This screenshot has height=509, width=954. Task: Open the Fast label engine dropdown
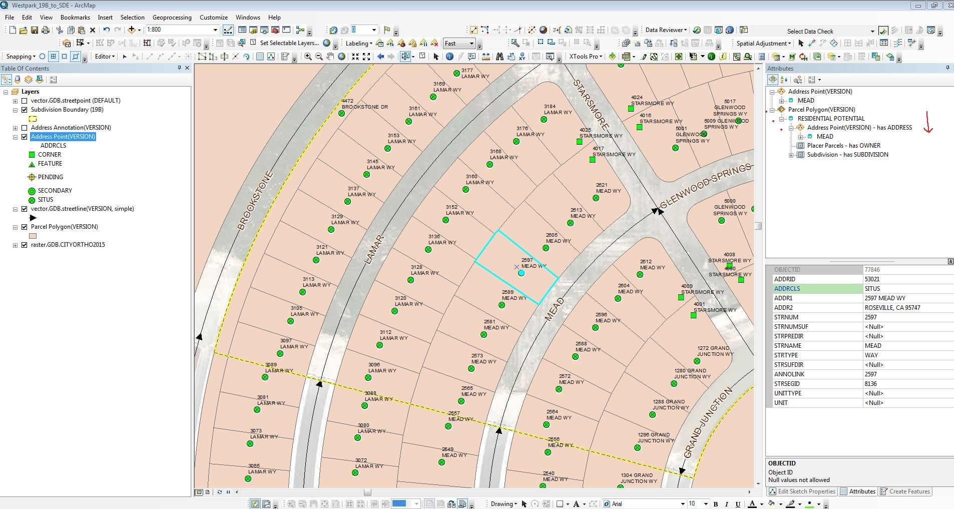[x=471, y=44]
